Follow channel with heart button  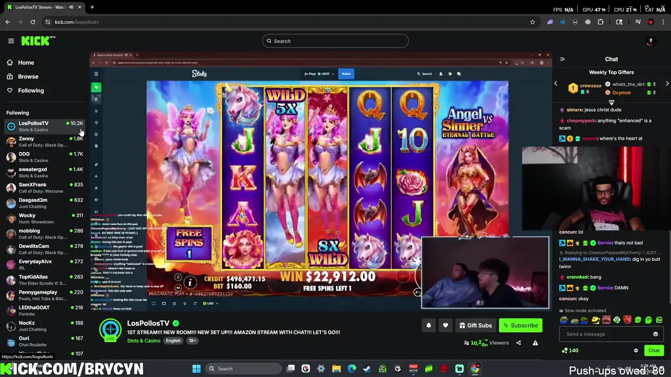tap(445, 326)
